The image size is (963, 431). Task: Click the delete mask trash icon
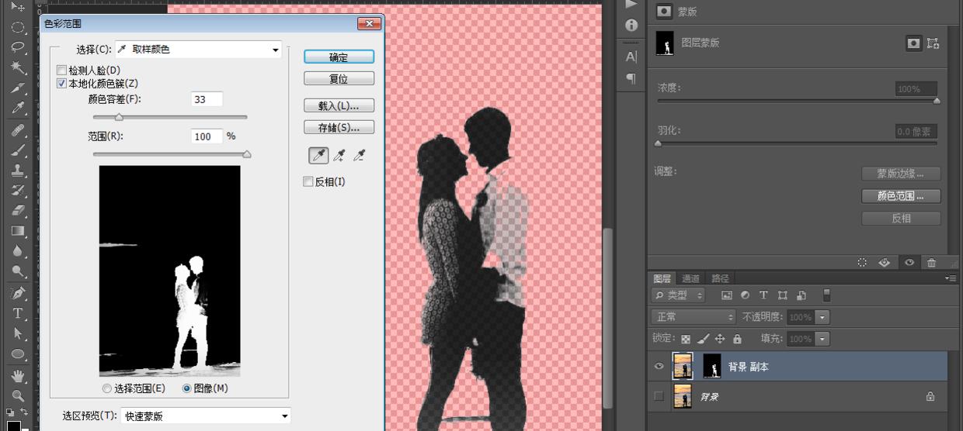[931, 263]
